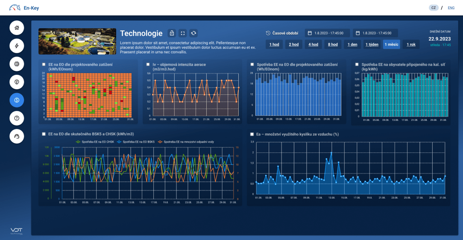Click the Technologie plant photo thumbnail
Screen dimensions: 463x240
click(77, 41)
